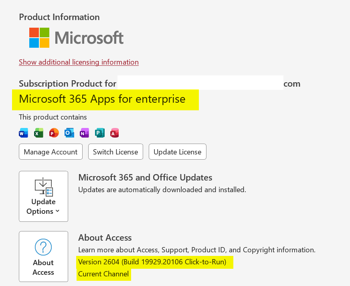The width and height of the screenshot is (350, 286).
Task: Click the Update License button
Action: [x=178, y=152]
